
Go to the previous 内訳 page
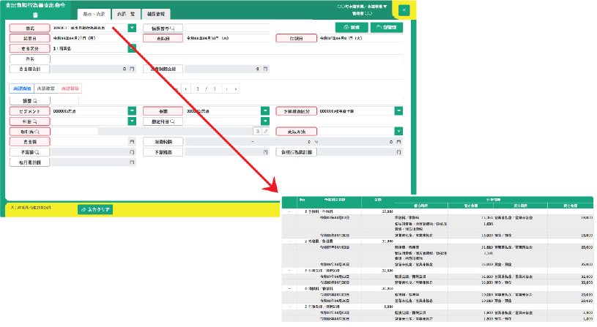186,89
